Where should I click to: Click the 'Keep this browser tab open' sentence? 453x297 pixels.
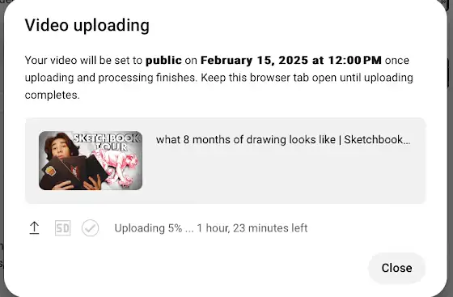click(307, 78)
